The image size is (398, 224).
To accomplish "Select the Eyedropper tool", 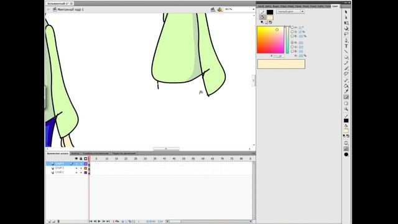I will point(346,91).
